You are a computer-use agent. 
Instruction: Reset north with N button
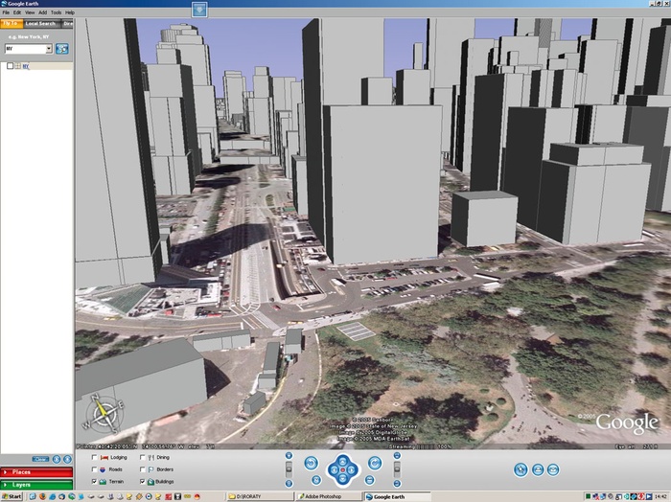(316, 480)
